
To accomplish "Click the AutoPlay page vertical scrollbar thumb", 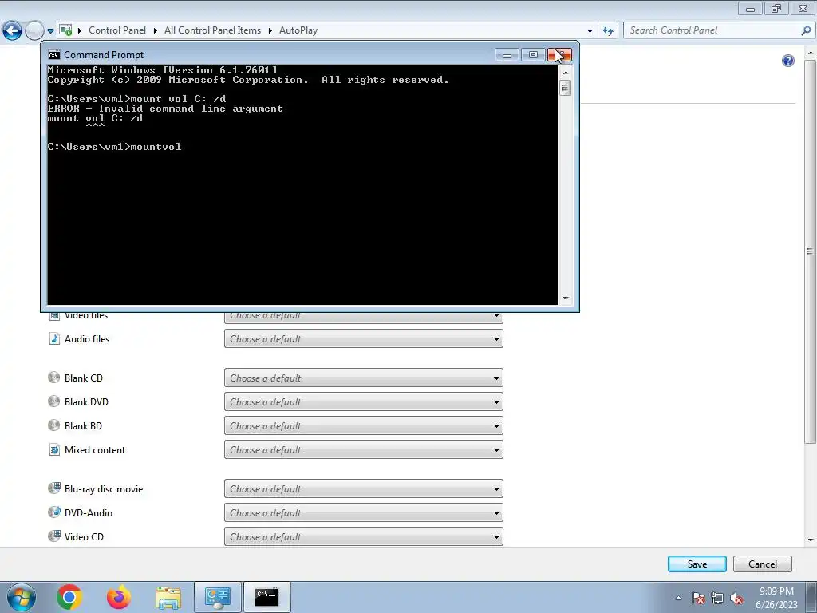I will pyautogui.click(x=811, y=251).
